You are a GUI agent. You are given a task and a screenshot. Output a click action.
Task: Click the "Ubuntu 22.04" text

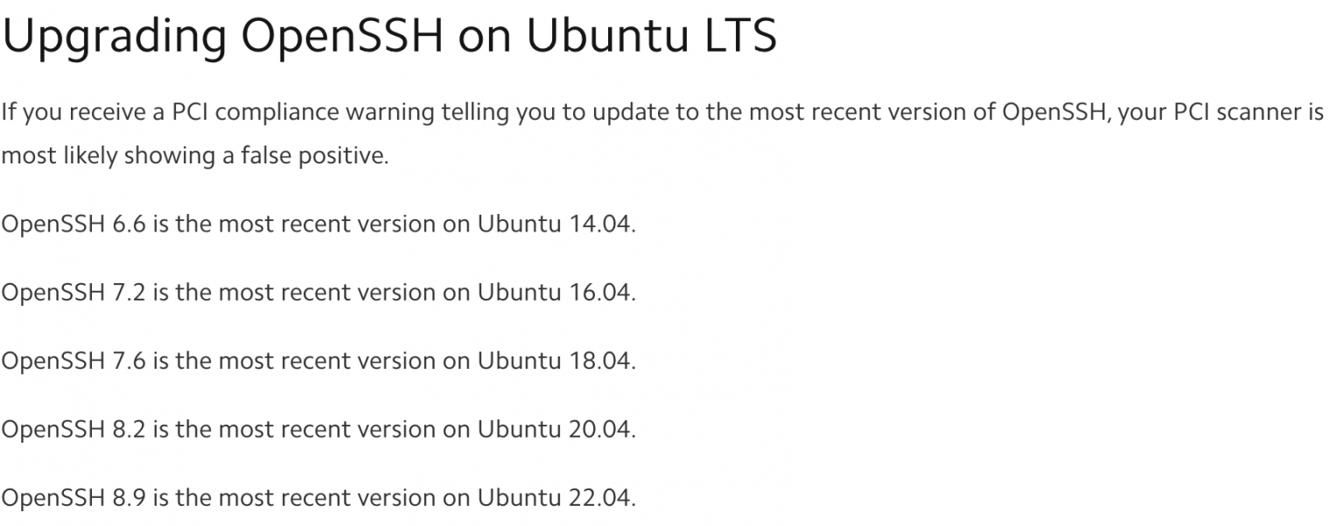pos(554,498)
